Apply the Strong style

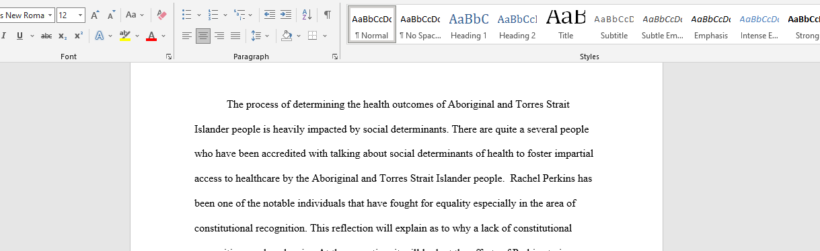click(803, 25)
